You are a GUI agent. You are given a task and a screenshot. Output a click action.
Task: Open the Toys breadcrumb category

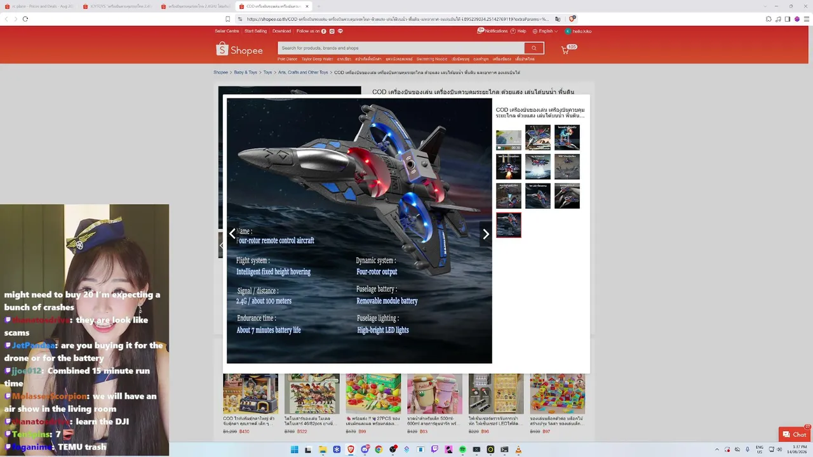click(x=267, y=72)
